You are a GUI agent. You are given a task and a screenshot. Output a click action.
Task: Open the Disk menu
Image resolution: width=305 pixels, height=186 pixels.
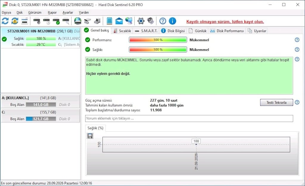click(20, 13)
